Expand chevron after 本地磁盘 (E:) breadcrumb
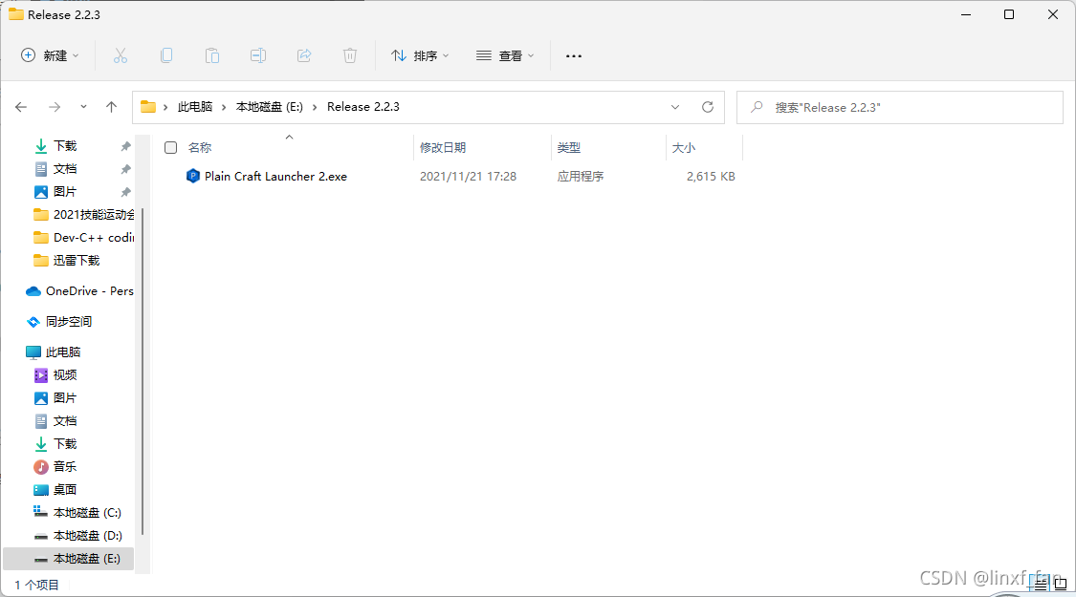This screenshot has width=1076, height=597. pyautogui.click(x=315, y=107)
